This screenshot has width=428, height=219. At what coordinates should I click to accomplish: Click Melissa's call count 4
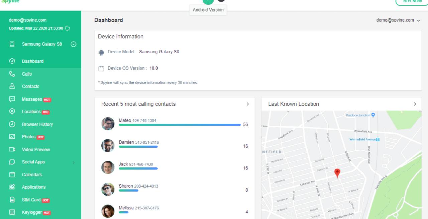tap(247, 212)
